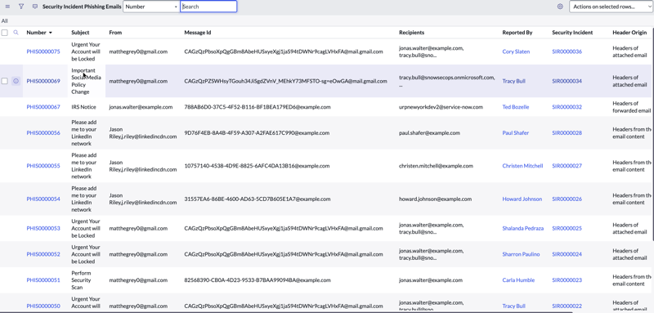Open record PHIS0000050
The width and height of the screenshot is (654, 313).
(x=43, y=306)
